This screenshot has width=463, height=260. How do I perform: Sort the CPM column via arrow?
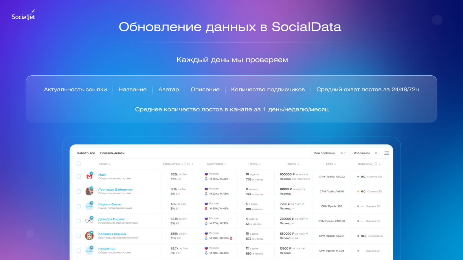pos(335,164)
